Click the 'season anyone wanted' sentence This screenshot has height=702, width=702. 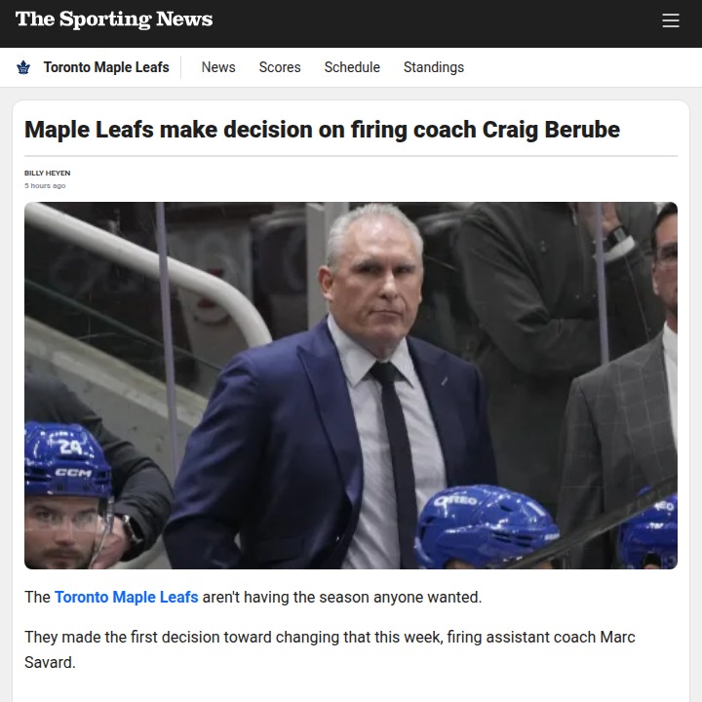pos(341,597)
